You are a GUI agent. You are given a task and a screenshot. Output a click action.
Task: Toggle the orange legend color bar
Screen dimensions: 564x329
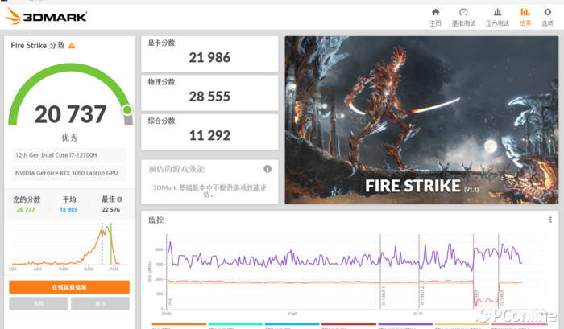(x=179, y=324)
